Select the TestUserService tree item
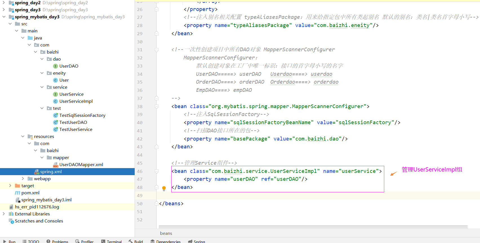Image resolution: width=480 pixels, height=243 pixels. click(76, 130)
